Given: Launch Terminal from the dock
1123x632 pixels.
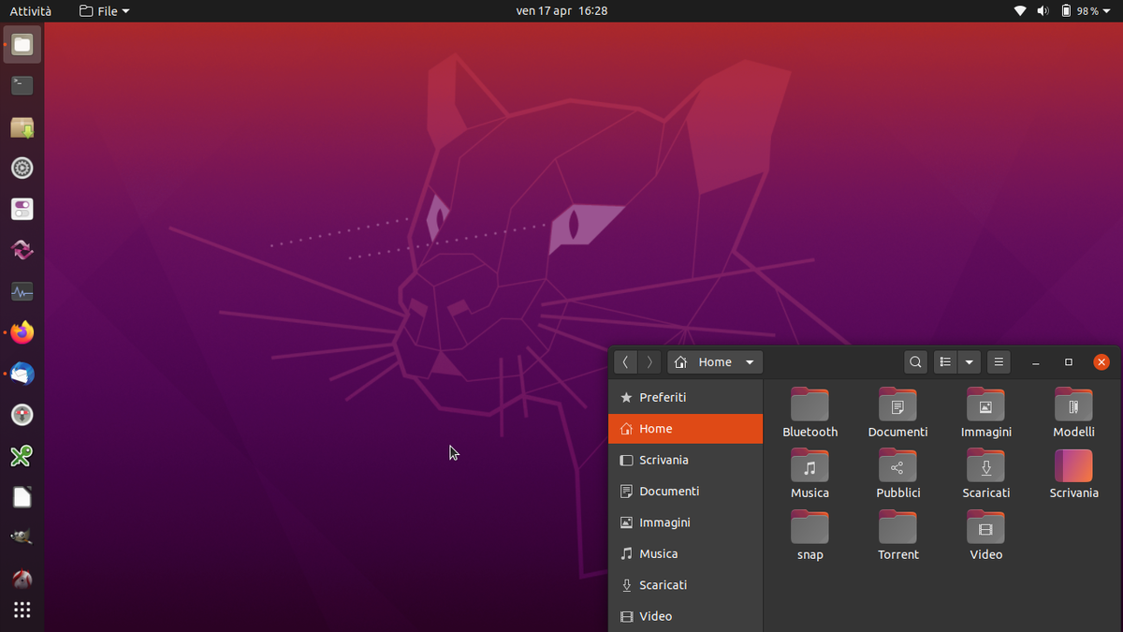Looking at the screenshot, I should coord(22,85).
